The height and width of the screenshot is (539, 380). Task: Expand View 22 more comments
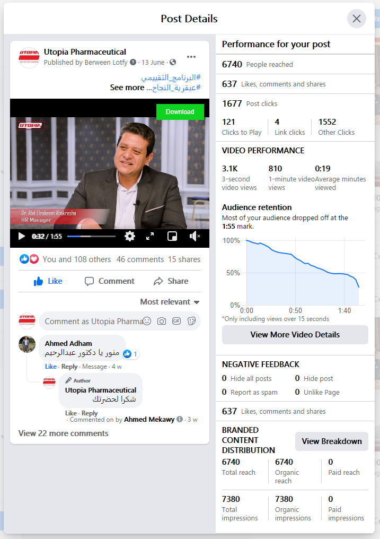(63, 433)
